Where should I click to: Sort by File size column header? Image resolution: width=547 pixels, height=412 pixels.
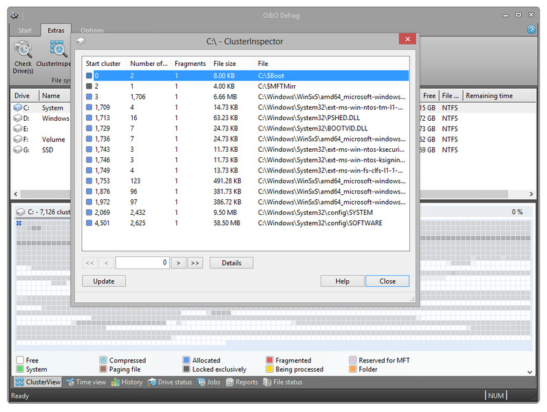click(x=224, y=63)
